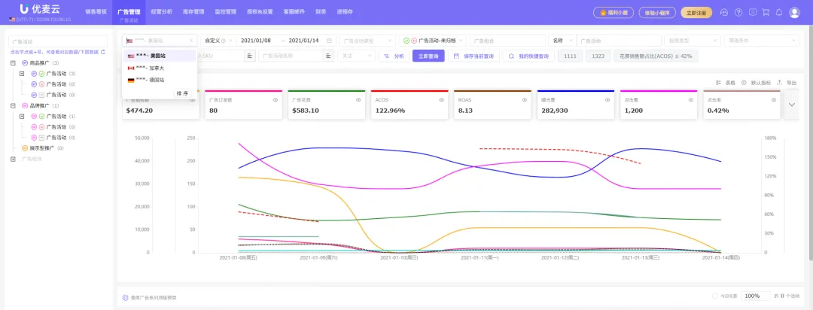This screenshot has width=813, height=310.
Task: Click the 100% budget percentage field
Action: [x=755, y=296]
